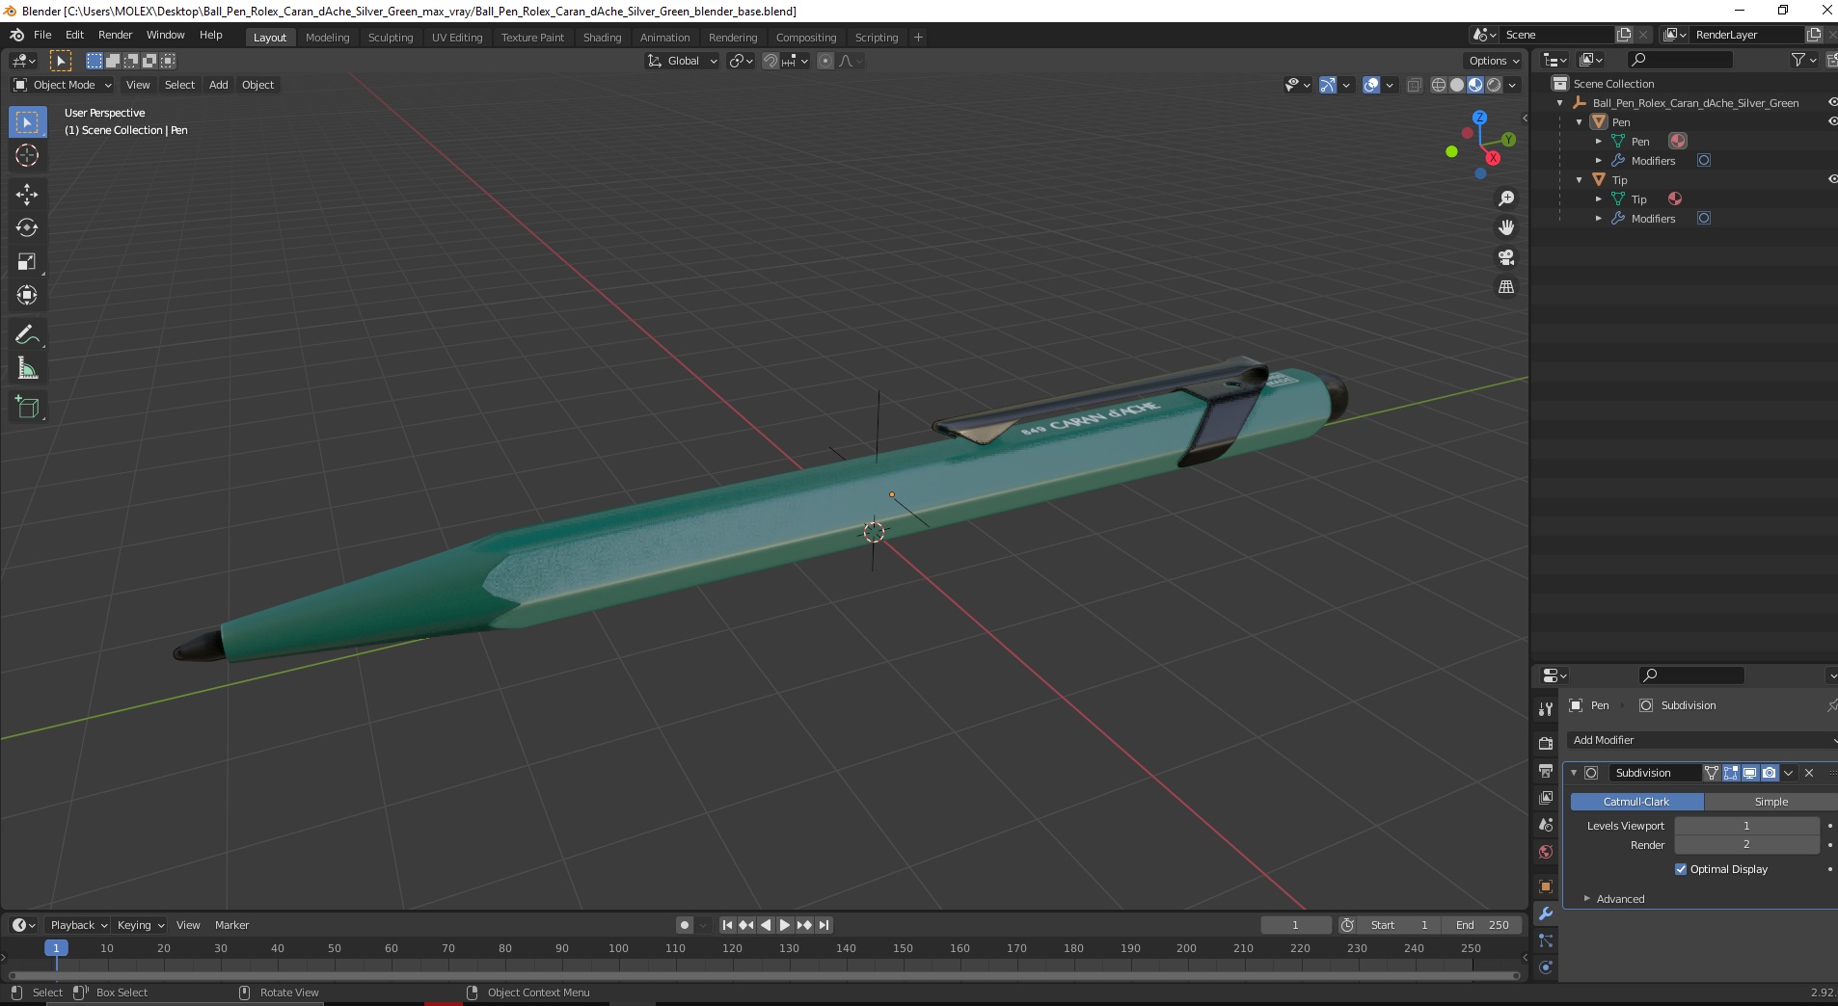The height and width of the screenshot is (1006, 1838).
Task: Collapse the Subdivision modifier panel
Action: pyautogui.click(x=1574, y=773)
